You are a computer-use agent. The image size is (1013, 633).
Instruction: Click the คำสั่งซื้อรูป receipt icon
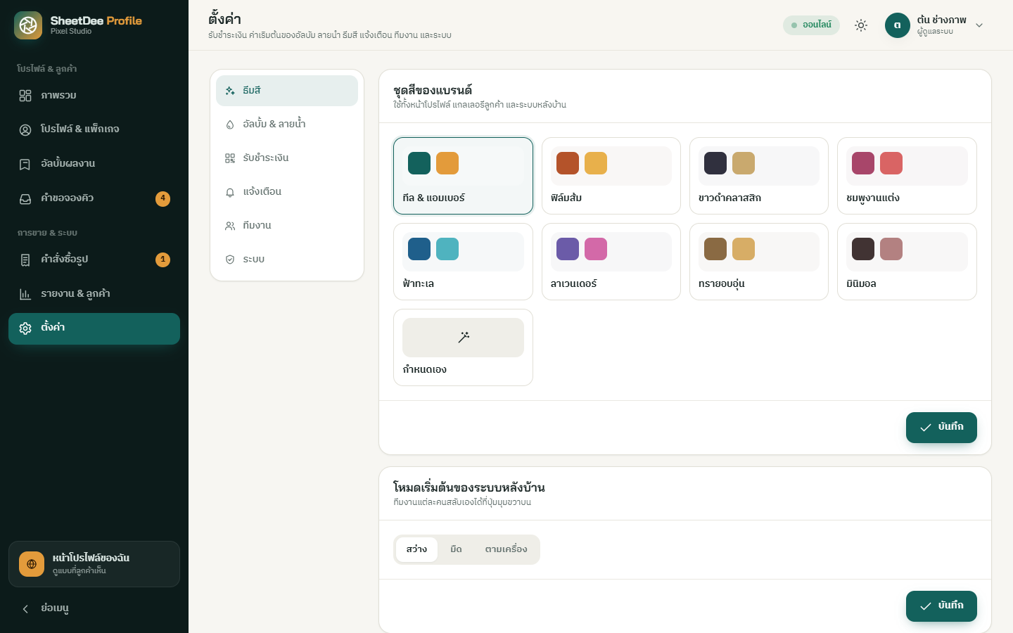click(25, 260)
